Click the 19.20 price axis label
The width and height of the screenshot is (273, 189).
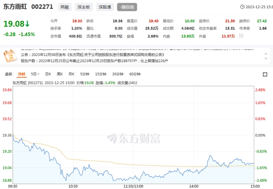[7, 151]
